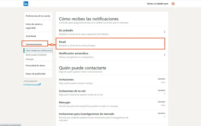Select Mensajes sidebar subitem
The width and height of the screenshot is (201, 126).
pos(30,59)
